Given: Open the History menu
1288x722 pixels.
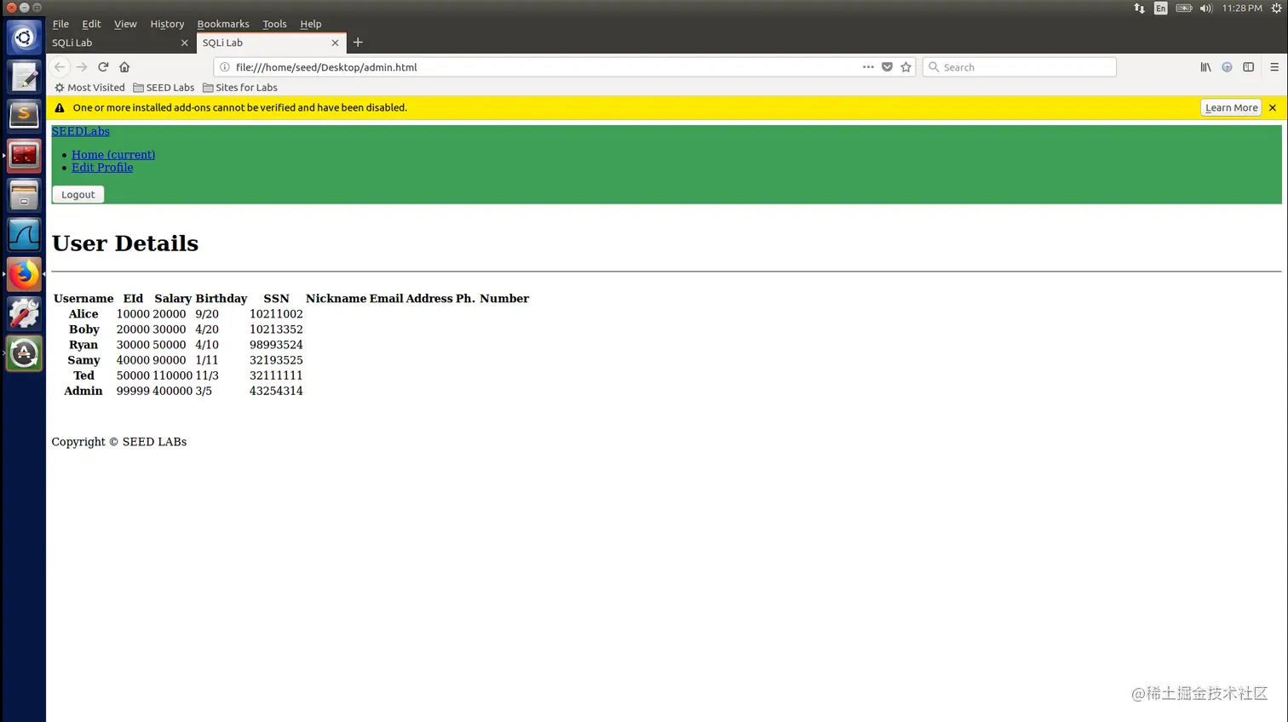Looking at the screenshot, I should 167,24.
